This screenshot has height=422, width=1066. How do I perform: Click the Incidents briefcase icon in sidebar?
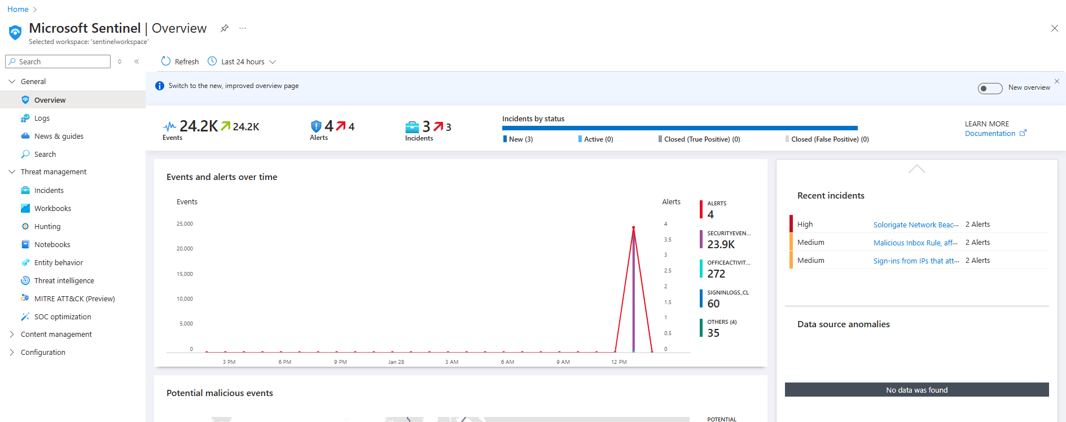coord(25,190)
